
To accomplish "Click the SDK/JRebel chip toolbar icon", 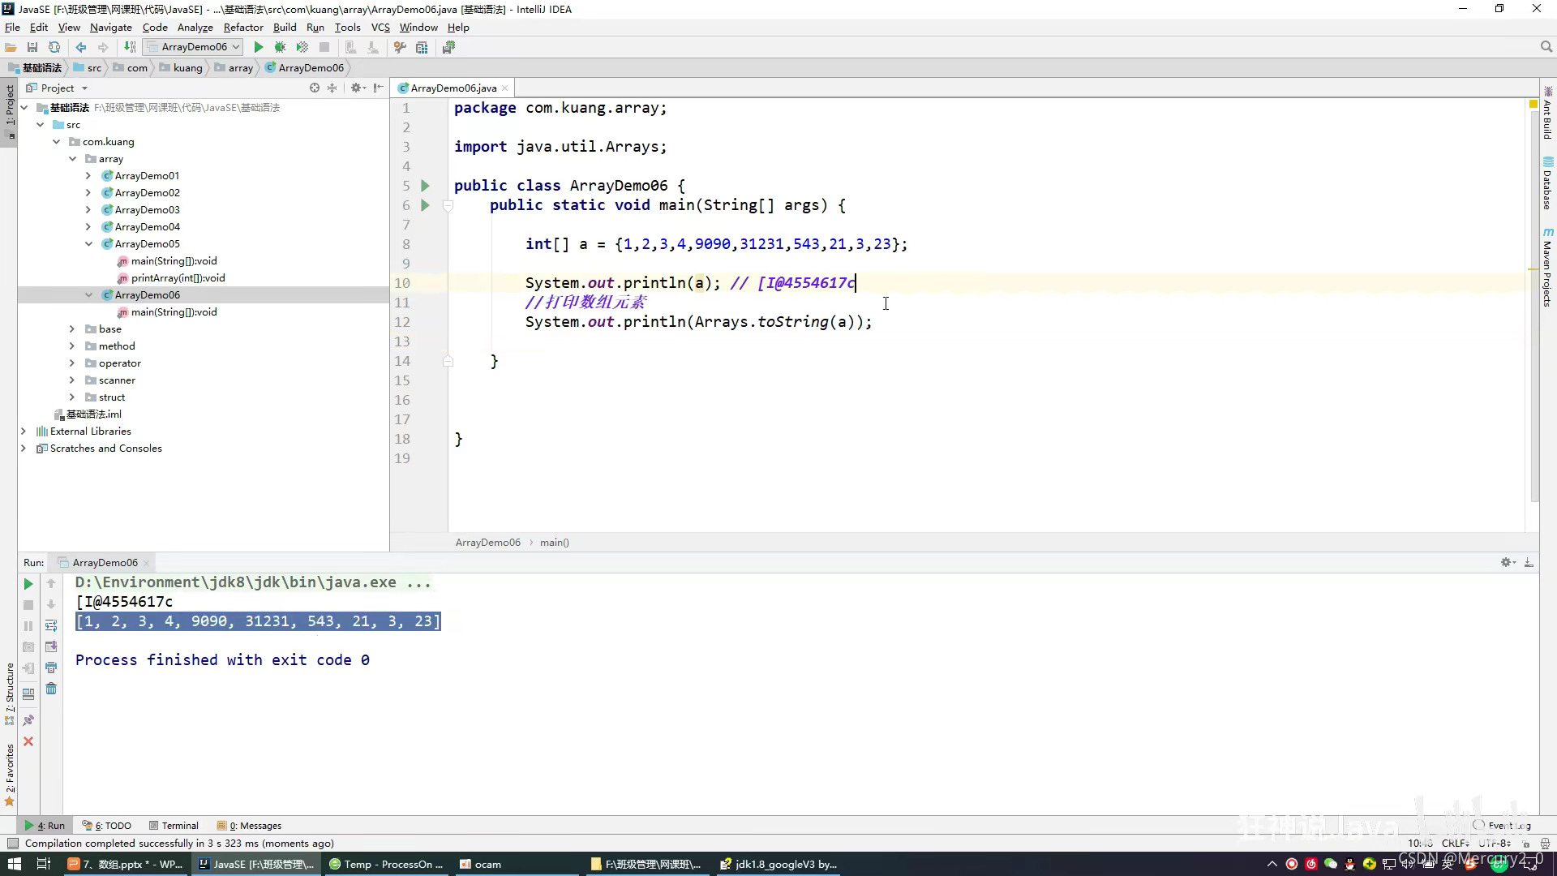I will pos(448,47).
